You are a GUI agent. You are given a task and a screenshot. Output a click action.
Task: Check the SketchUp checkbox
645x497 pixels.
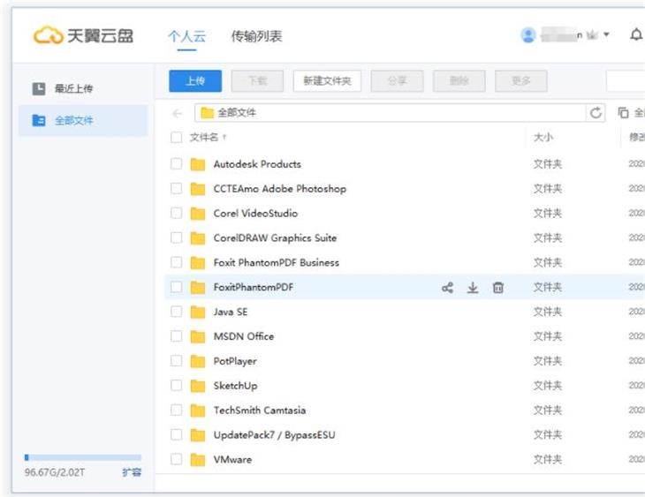(x=176, y=386)
